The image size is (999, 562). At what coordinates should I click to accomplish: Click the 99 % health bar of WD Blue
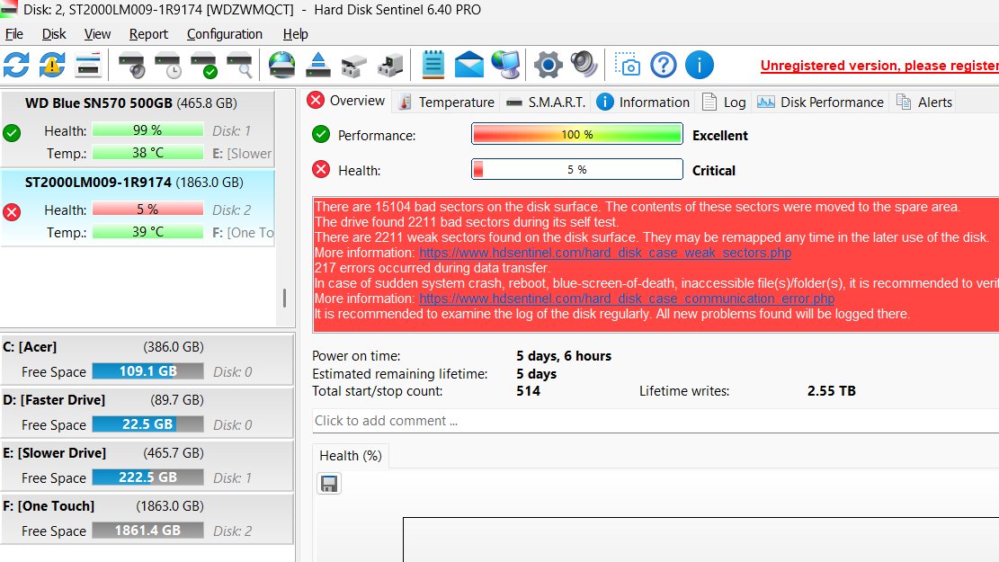click(147, 130)
